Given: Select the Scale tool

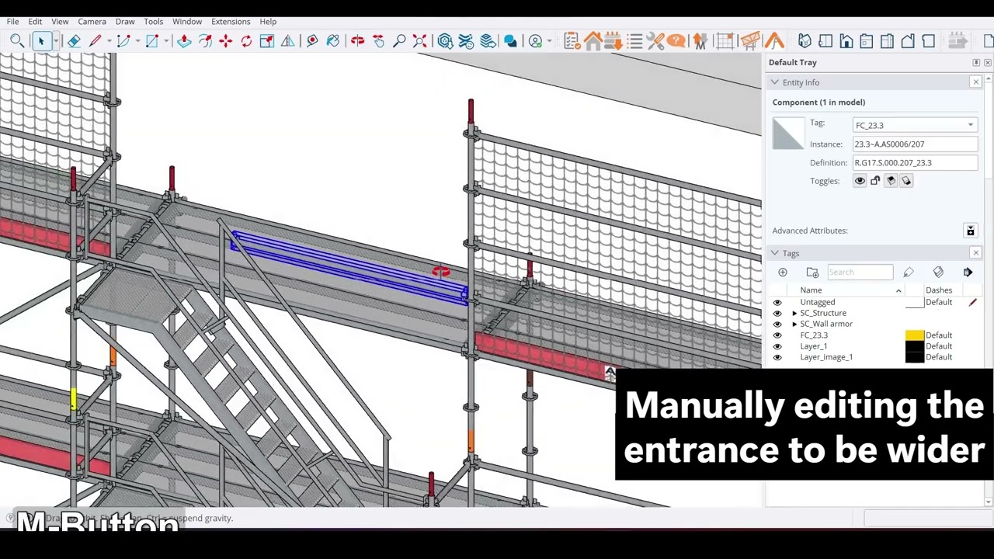Looking at the screenshot, I should [266, 41].
